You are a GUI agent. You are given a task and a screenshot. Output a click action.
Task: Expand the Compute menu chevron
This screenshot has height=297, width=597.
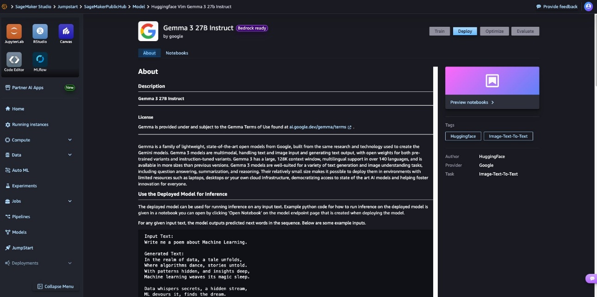tap(70, 140)
